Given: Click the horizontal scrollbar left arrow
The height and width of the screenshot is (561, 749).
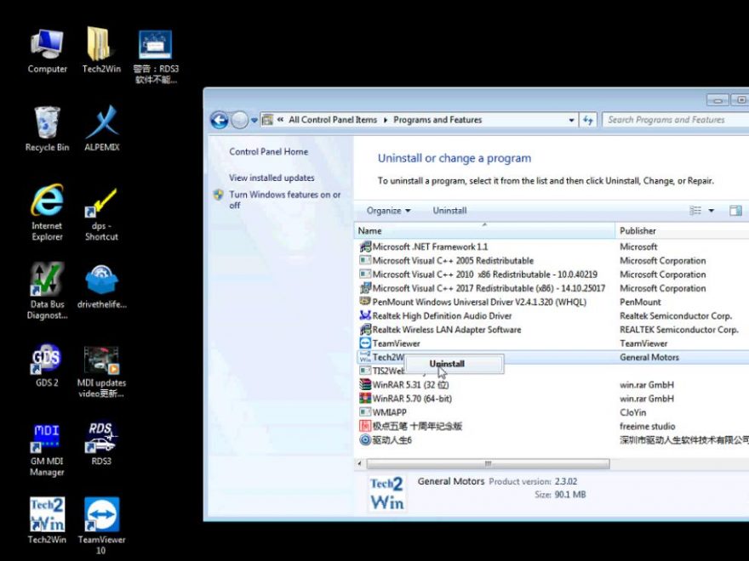Looking at the screenshot, I should point(360,464).
